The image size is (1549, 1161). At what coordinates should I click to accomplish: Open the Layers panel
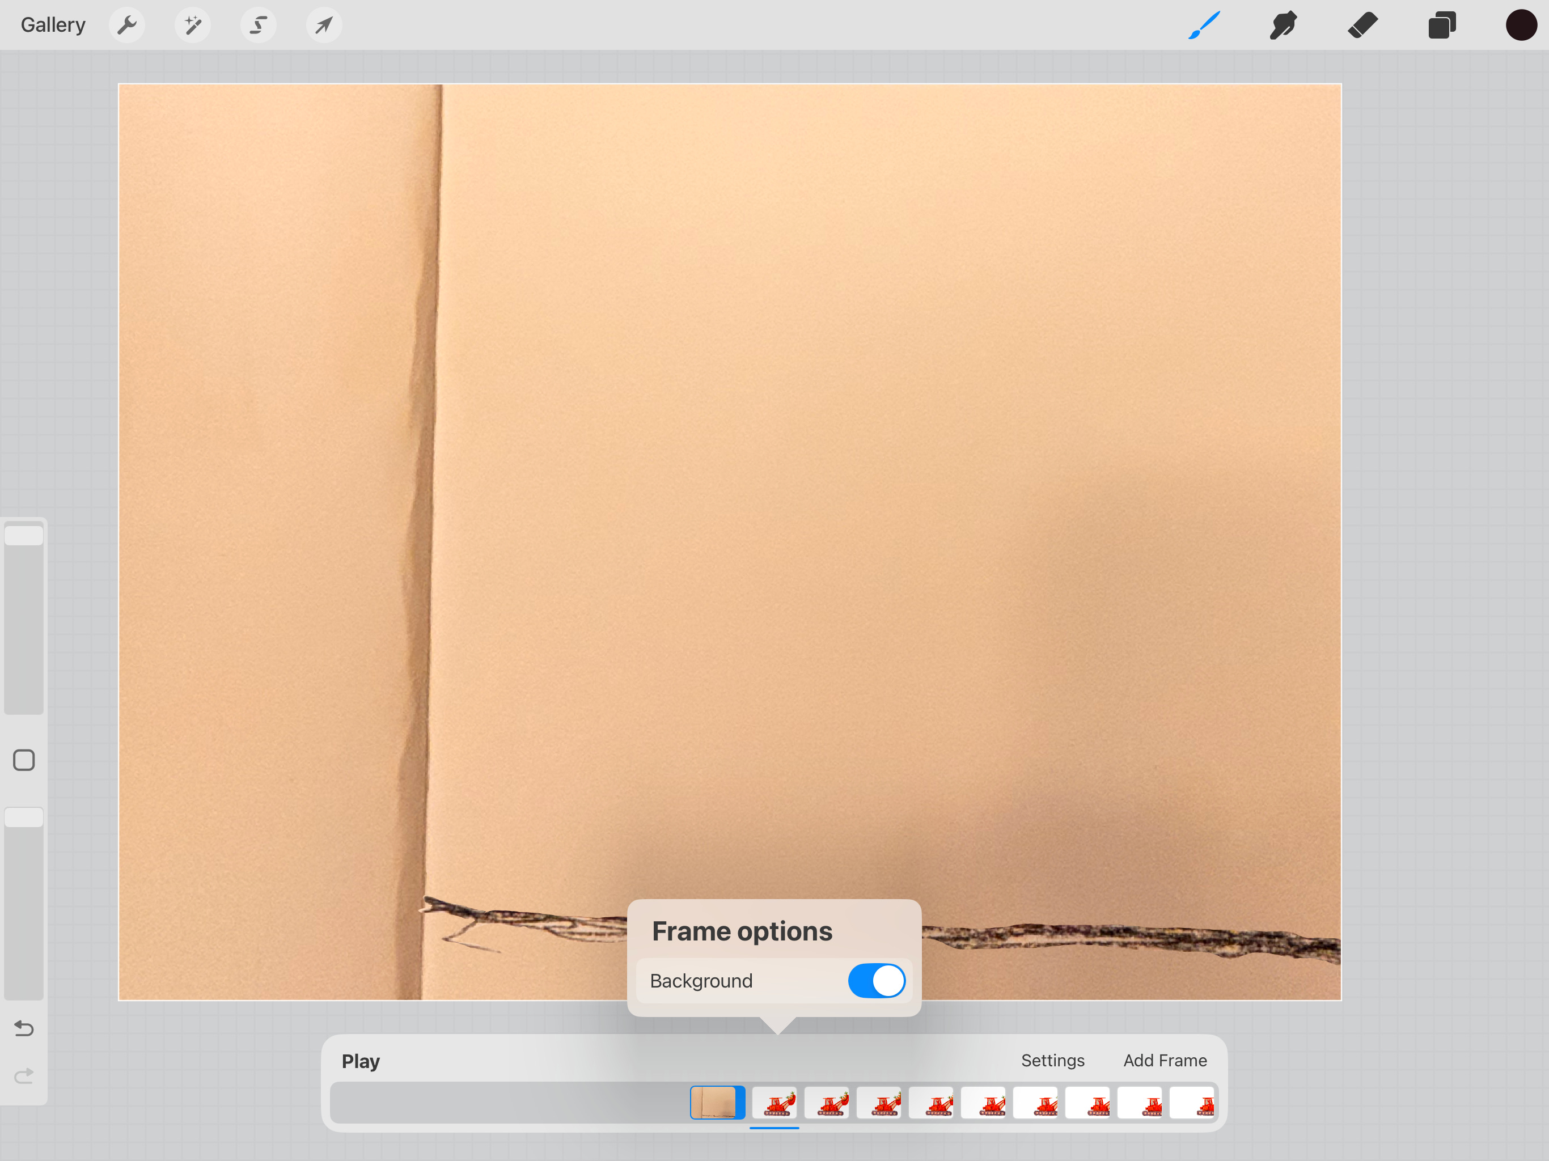tap(1442, 25)
